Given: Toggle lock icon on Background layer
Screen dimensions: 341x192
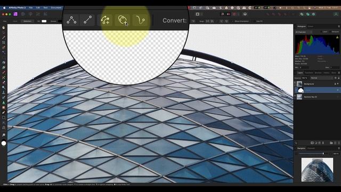Looking at the screenshot, I should pyautogui.click(x=335, y=84).
